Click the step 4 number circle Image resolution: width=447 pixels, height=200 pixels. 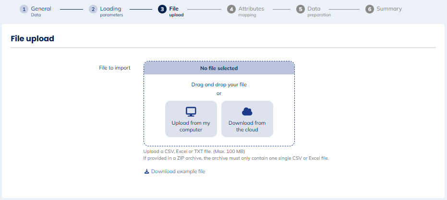(231, 10)
